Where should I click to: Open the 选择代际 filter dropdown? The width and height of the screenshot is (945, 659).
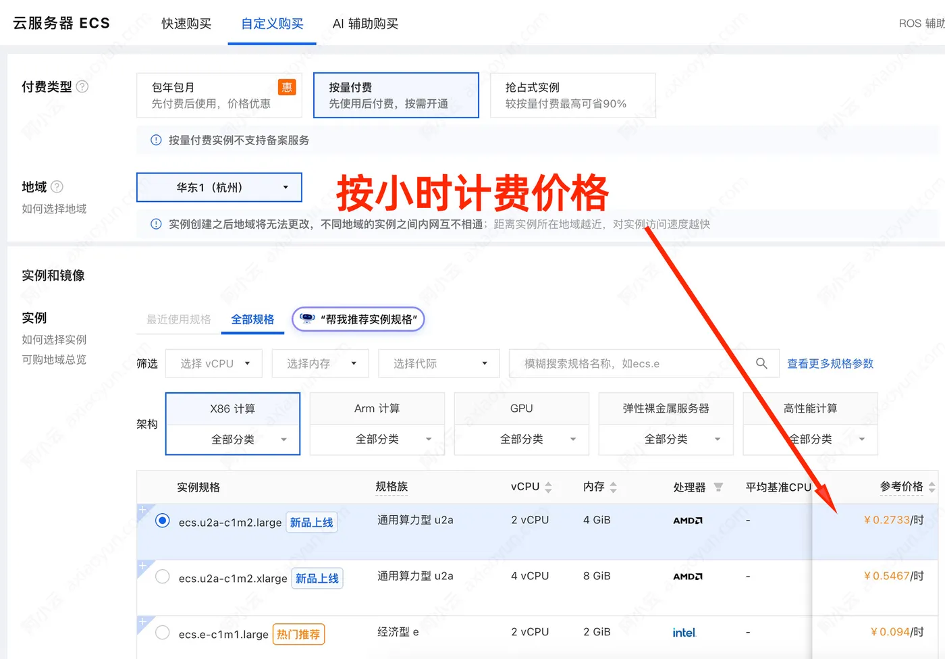[x=439, y=363]
